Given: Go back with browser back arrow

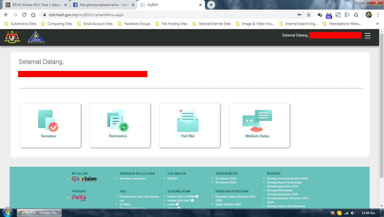Looking at the screenshot, I should (x=6, y=15).
